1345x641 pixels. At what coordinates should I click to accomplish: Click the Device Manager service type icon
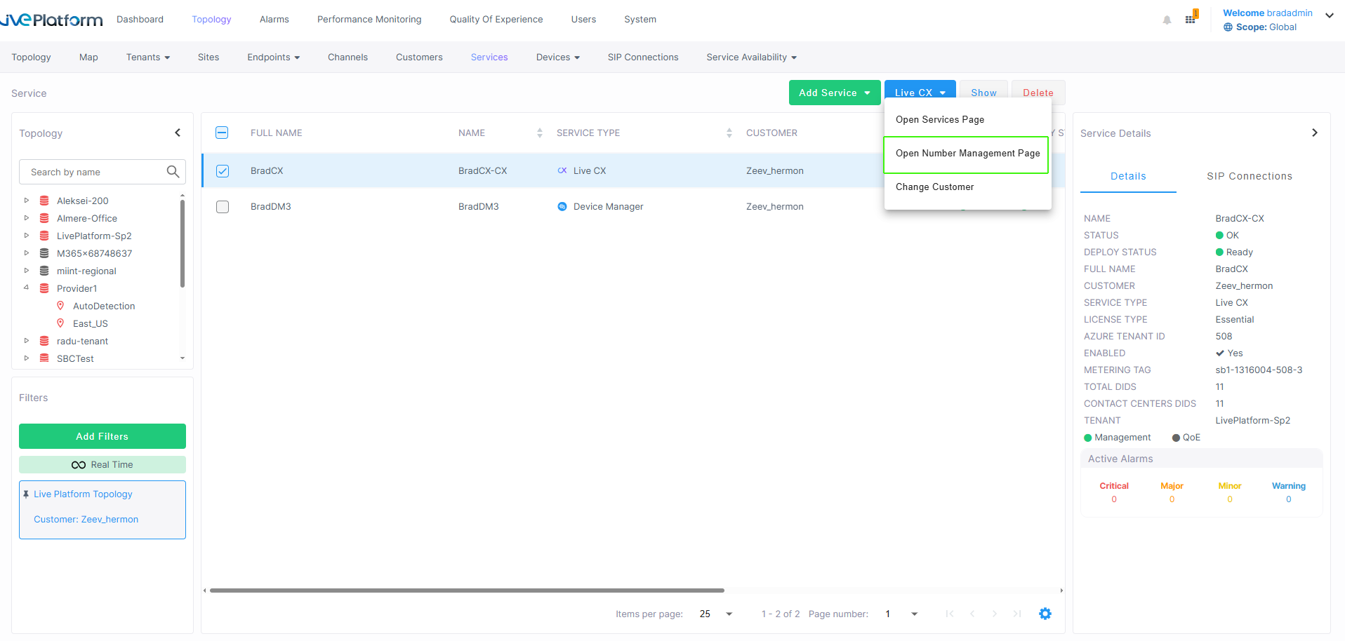pos(562,206)
